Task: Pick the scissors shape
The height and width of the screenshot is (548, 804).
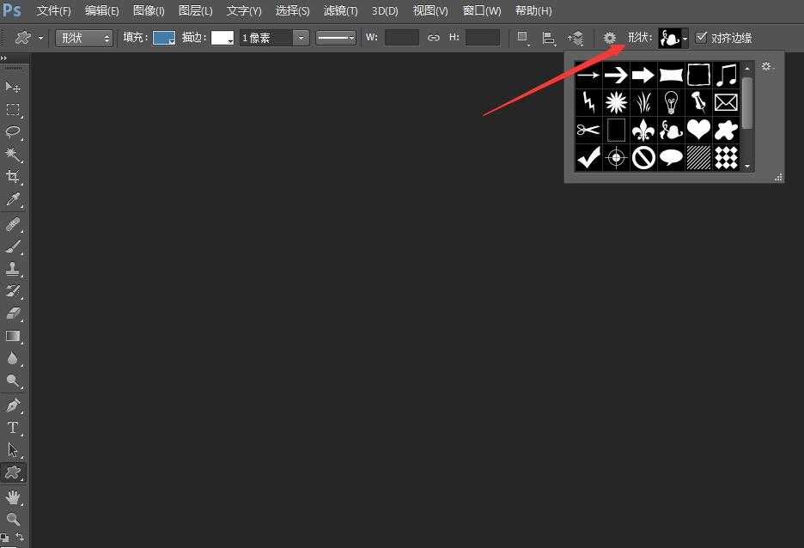Action: pyautogui.click(x=588, y=129)
